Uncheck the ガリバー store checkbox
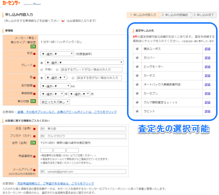The width and height of the screenshot is (219, 195). (x=137, y=58)
